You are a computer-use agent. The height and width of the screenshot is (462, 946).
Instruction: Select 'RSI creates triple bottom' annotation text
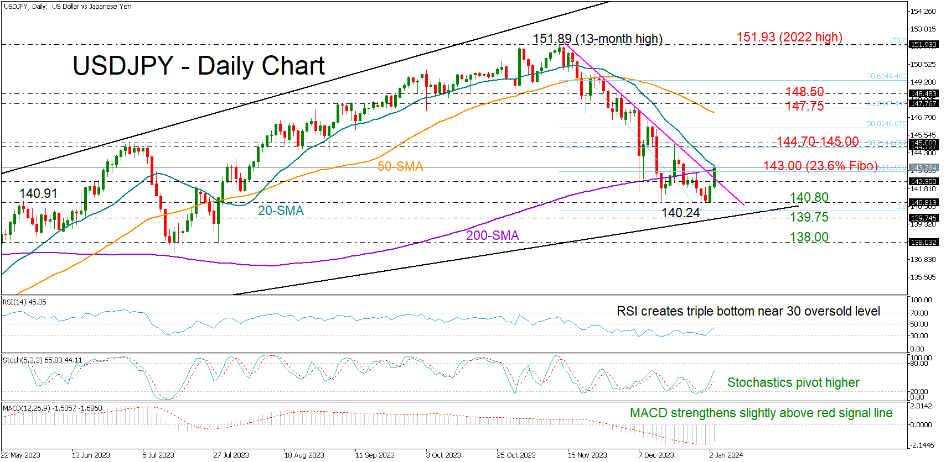pyautogui.click(x=748, y=311)
